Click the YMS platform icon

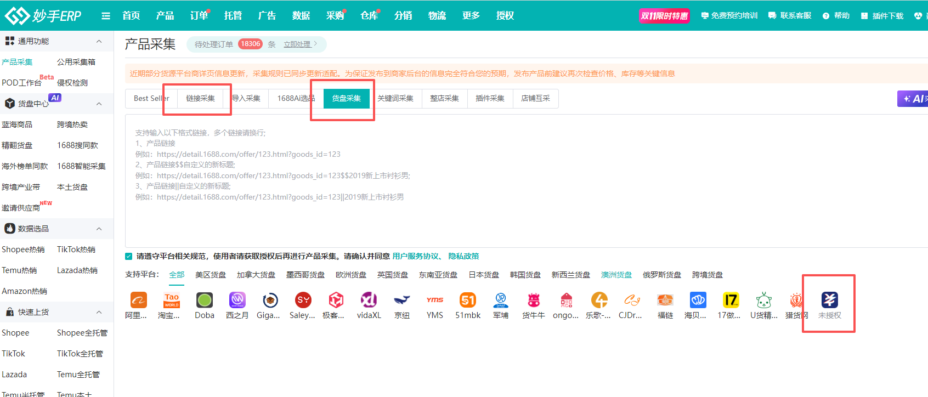[x=435, y=300]
